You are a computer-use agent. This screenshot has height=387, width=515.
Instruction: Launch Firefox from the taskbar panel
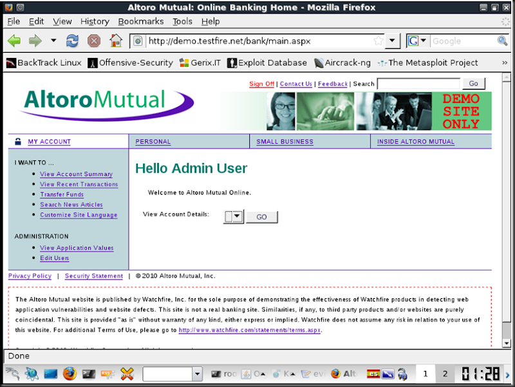pyautogui.click(x=70, y=374)
